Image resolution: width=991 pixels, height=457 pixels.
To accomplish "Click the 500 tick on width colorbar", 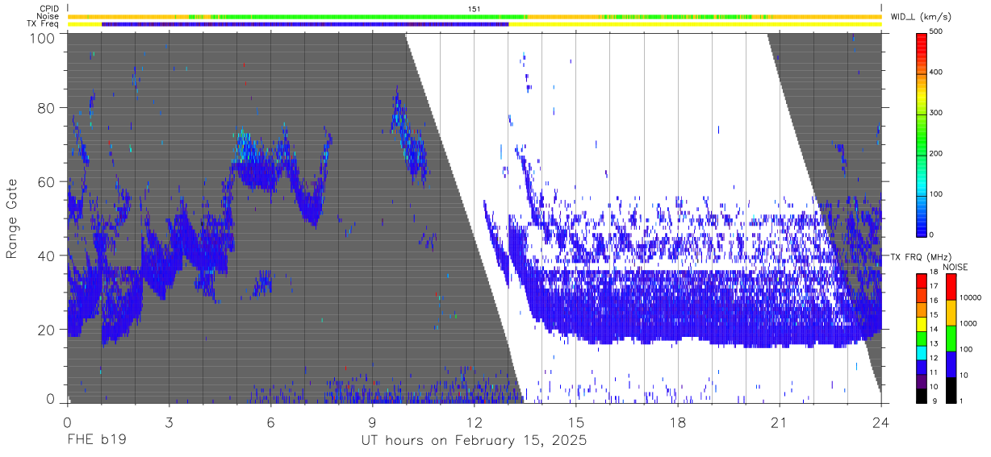I will pyautogui.click(x=936, y=32).
